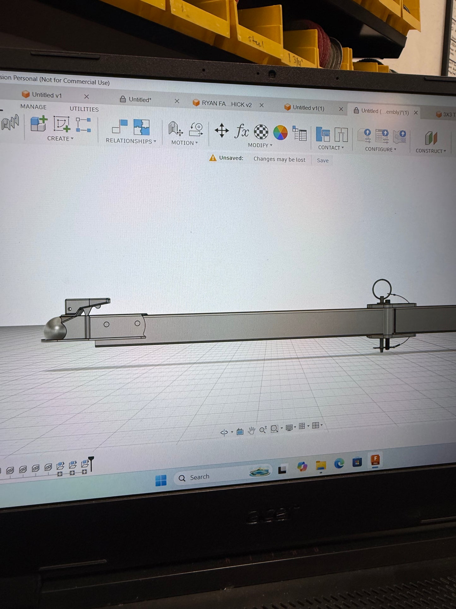This screenshot has width=456, height=609.
Task: Click the Task View taskbar icon
Action: point(282,469)
